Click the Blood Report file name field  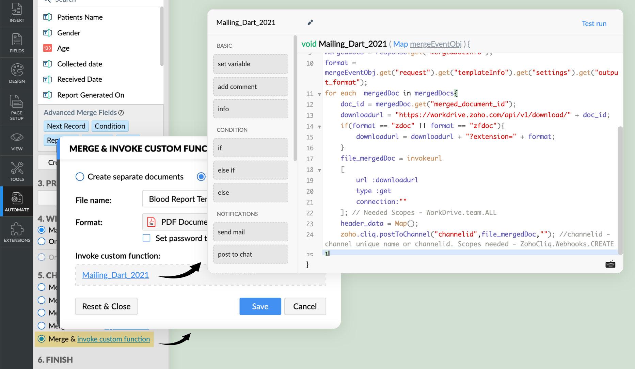[175, 199]
